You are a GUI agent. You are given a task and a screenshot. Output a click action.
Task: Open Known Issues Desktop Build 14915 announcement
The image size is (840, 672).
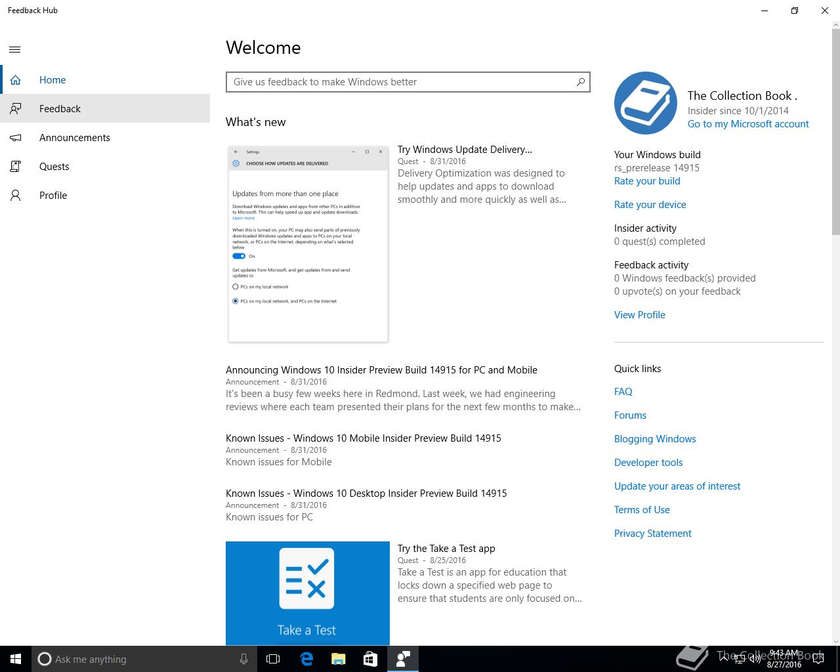pyautogui.click(x=366, y=493)
